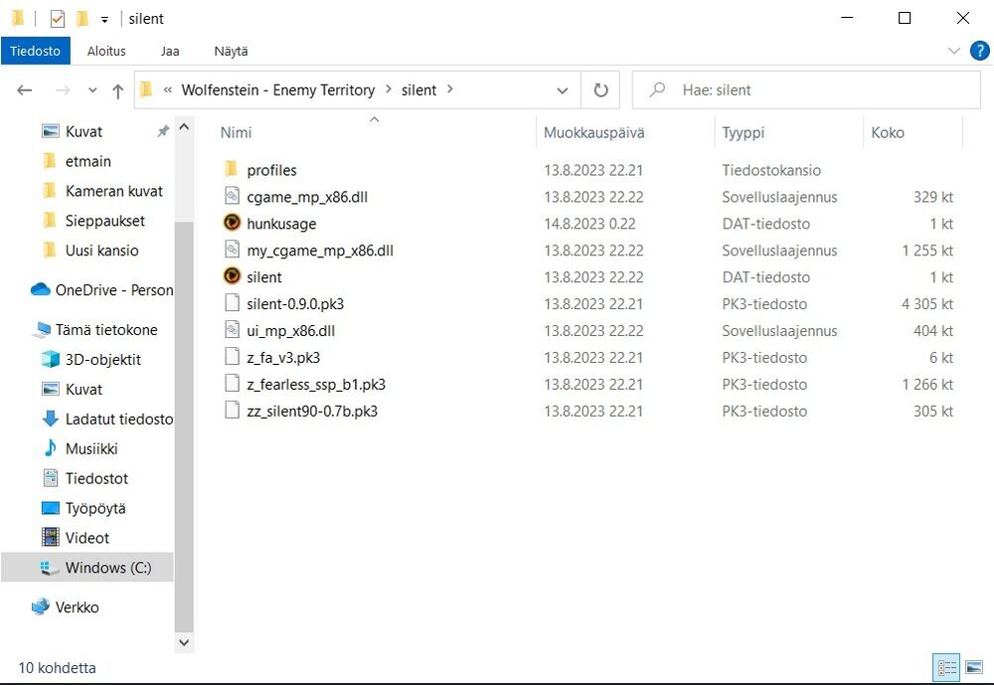
Task: Click the my_cgame_mp_x86.dll file icon
Action: (232, 250)
